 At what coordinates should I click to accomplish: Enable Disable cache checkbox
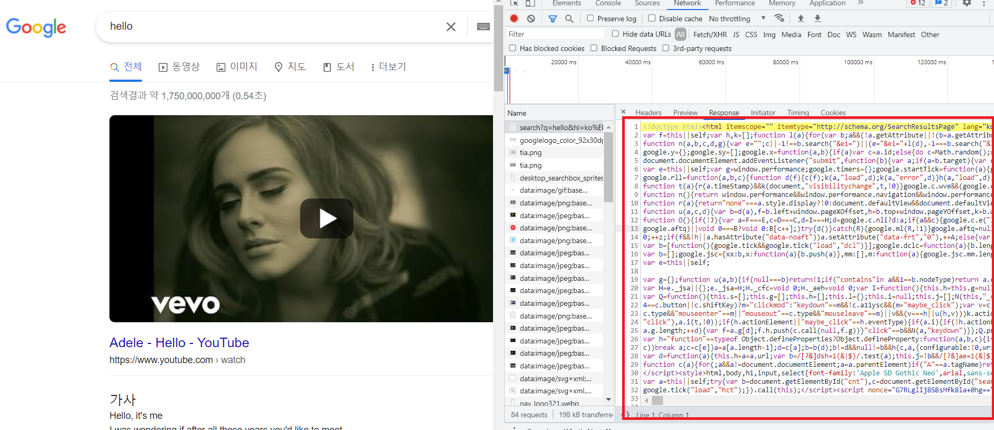652,18
